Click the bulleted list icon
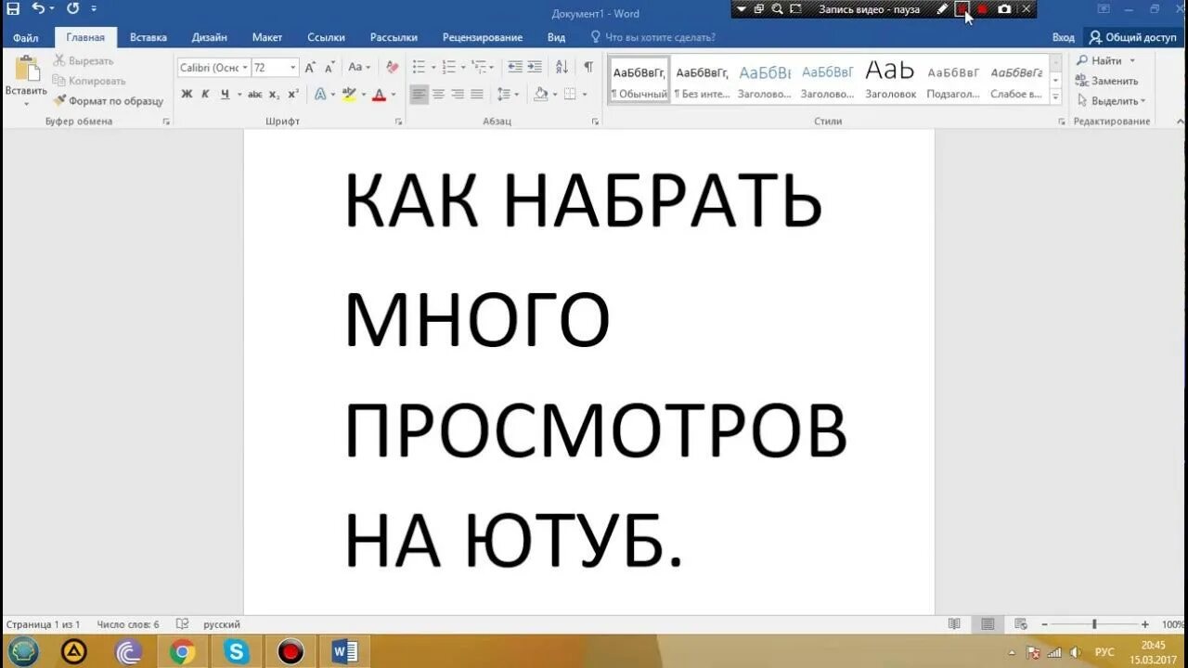Screen dimensions: 1188x668 [419, 68]
